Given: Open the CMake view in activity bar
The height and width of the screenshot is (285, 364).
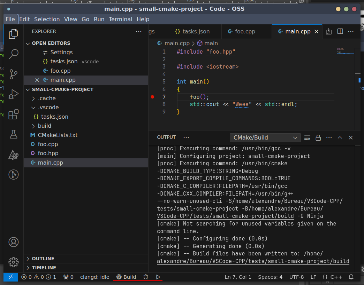Looking at the screenshot, I should [14, 155].
